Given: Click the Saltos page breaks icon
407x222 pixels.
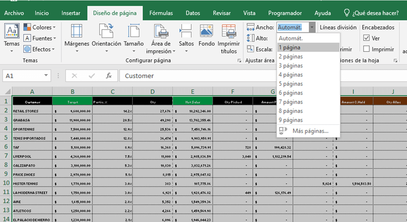Looking at the screenshot, I should point(186,31).
